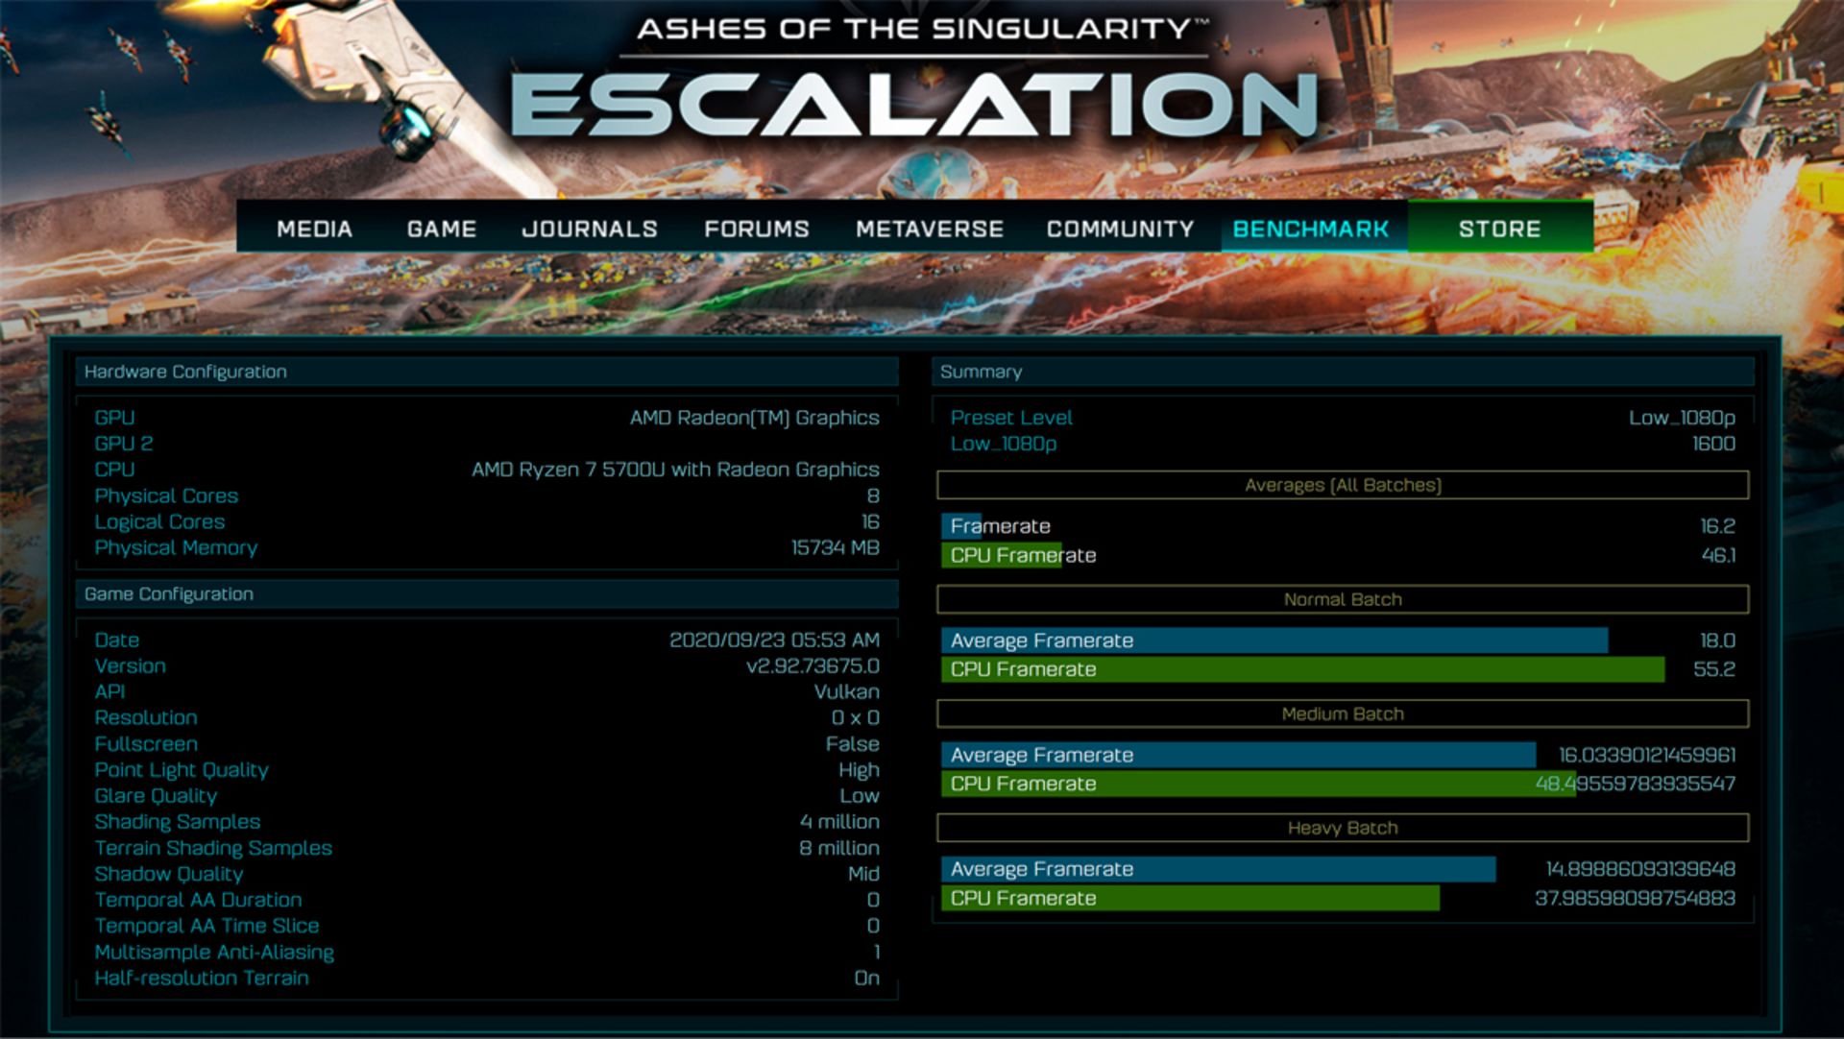The width and height of the screenshot is (1844, 1039).
Task: Click the value 16.03390121459961
Action: (x=1647, y=755)
